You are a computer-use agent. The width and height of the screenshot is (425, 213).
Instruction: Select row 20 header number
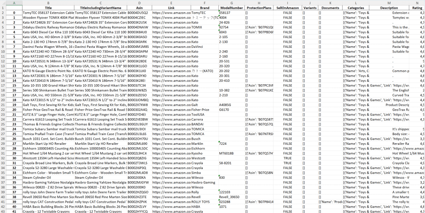point(3,100)
